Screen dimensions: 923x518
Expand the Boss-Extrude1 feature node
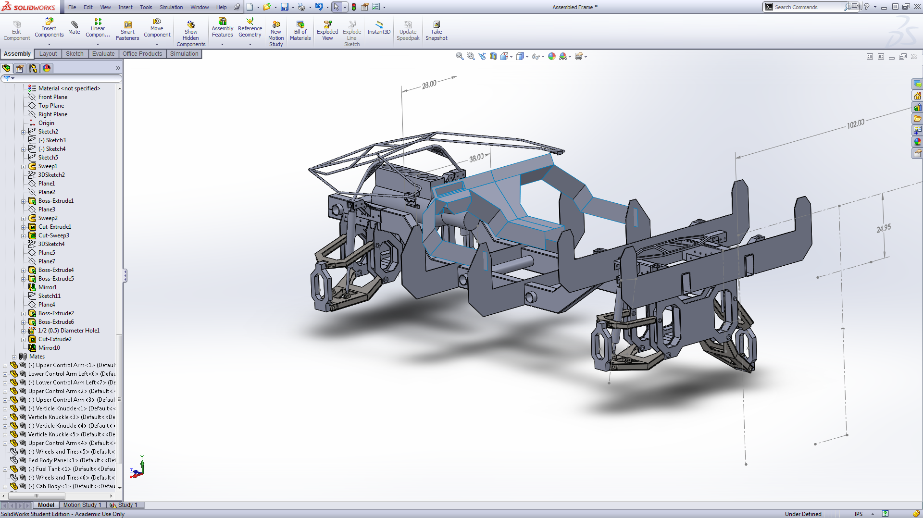23,201
